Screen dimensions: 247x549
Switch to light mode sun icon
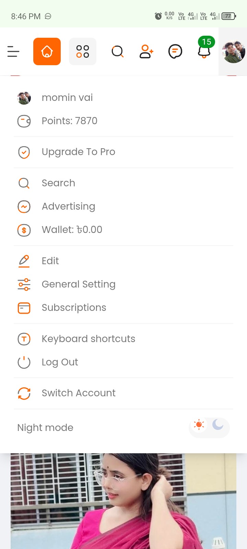click(x=199, y=425)
